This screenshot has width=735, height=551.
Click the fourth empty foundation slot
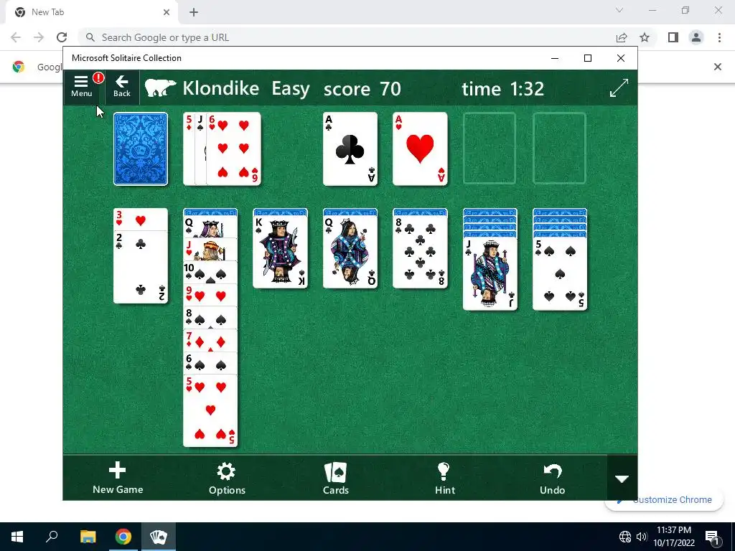[560, 149]
